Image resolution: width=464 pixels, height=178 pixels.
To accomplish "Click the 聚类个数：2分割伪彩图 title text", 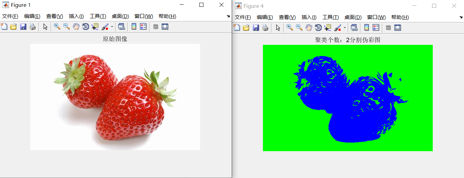I will coord(348,40).
